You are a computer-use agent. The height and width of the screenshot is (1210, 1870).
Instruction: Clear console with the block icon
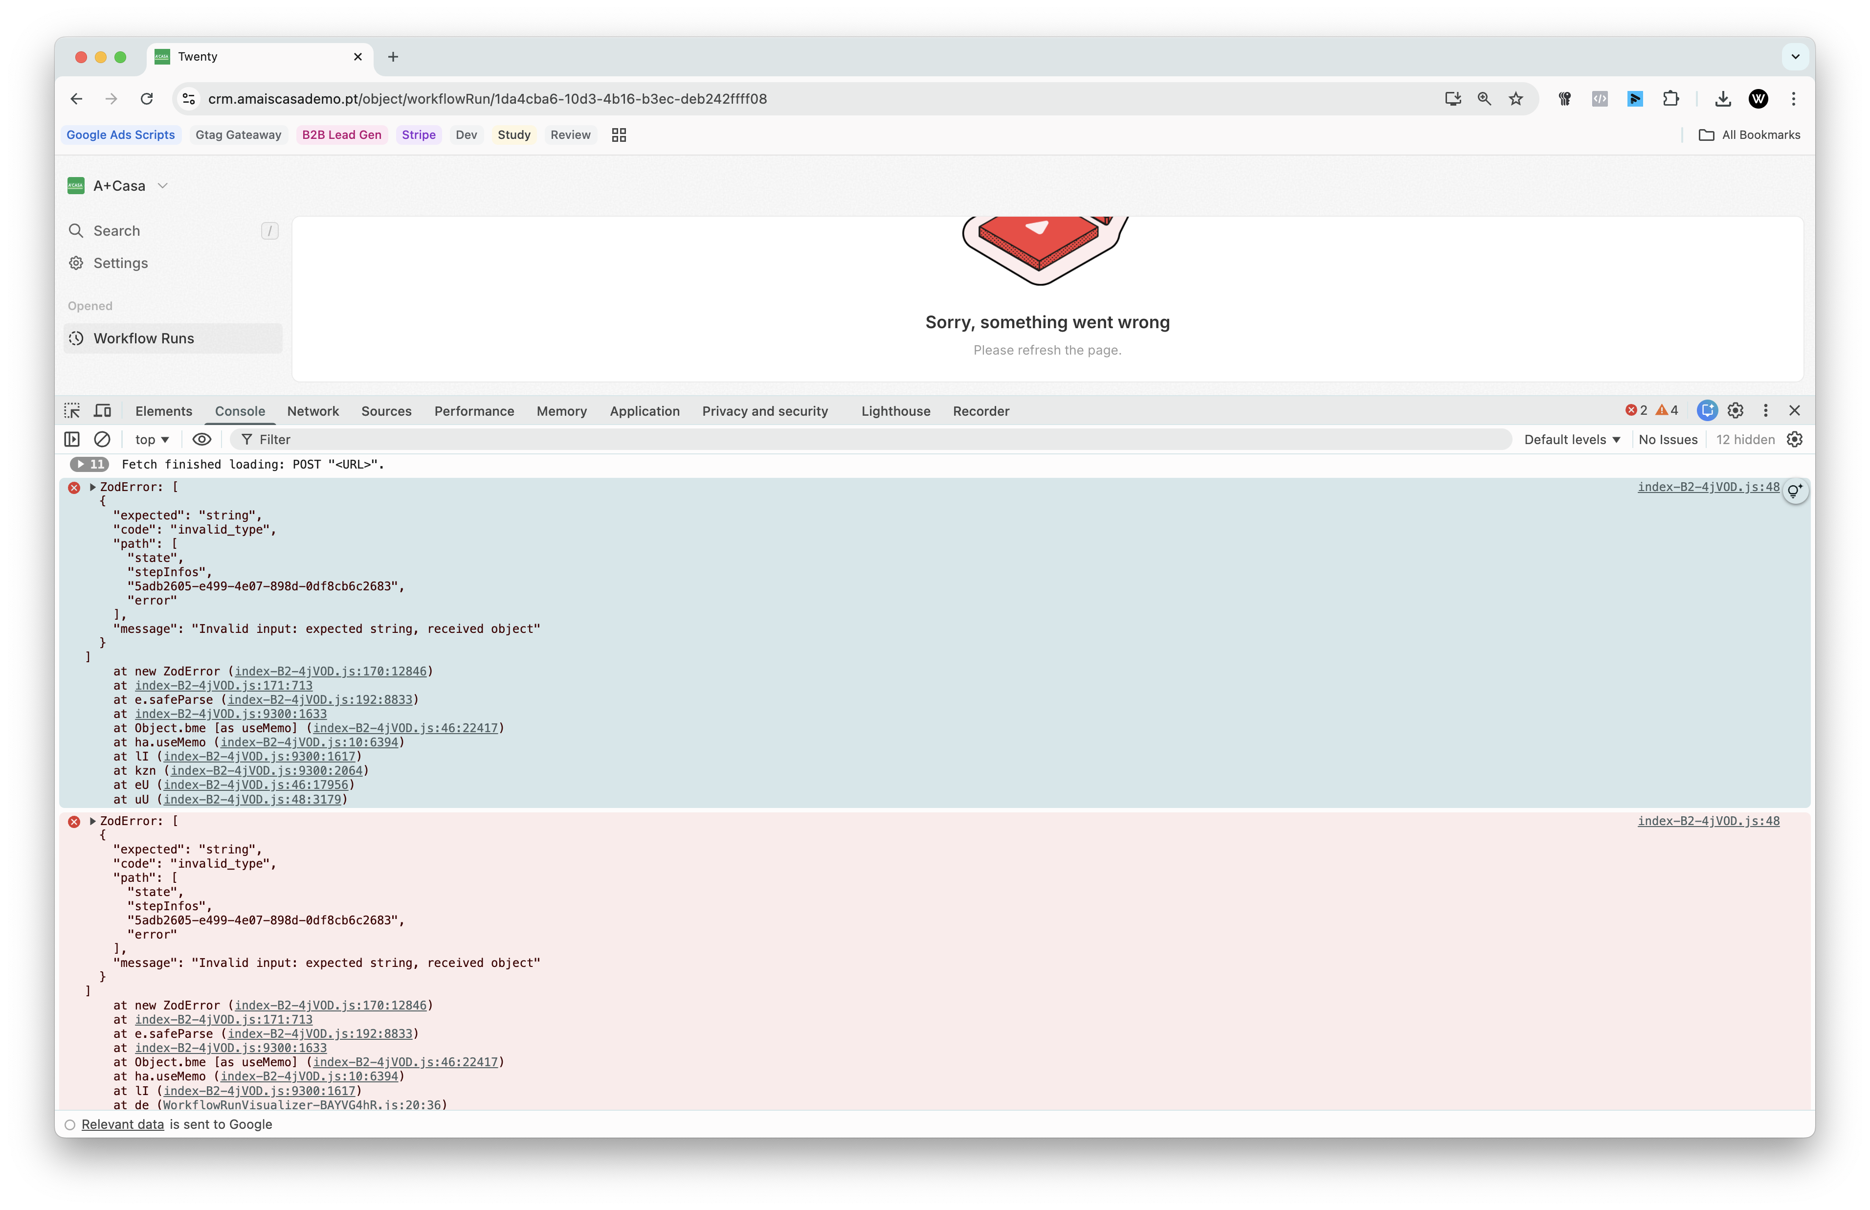tap(102, 439)
